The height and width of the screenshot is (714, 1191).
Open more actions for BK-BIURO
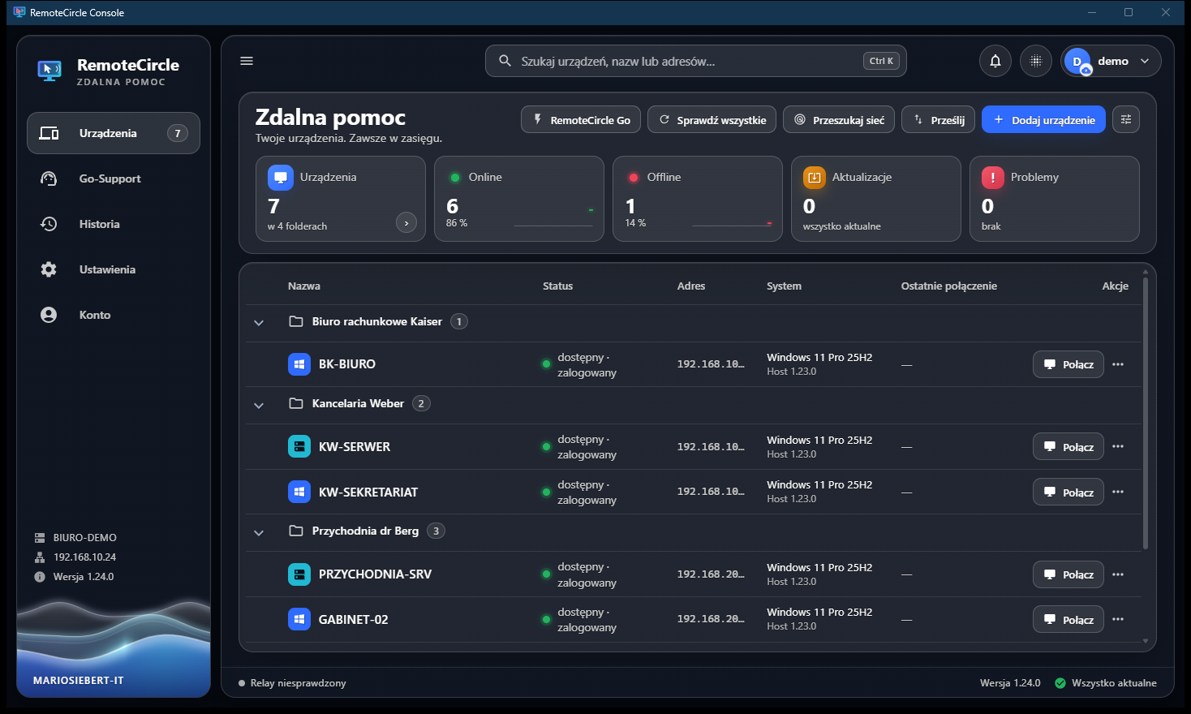point(1118,364)
